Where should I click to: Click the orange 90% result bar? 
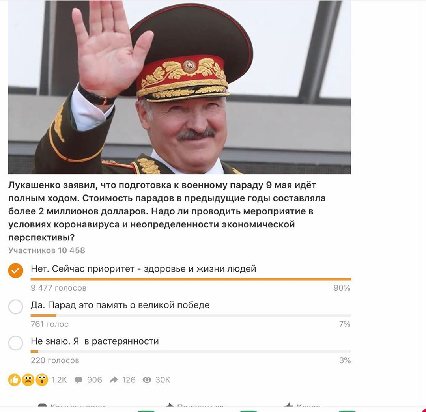[x=191, y=279]
